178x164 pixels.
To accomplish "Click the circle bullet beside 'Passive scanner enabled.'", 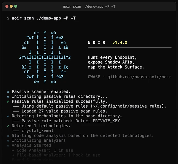I will tap(8, 92).
